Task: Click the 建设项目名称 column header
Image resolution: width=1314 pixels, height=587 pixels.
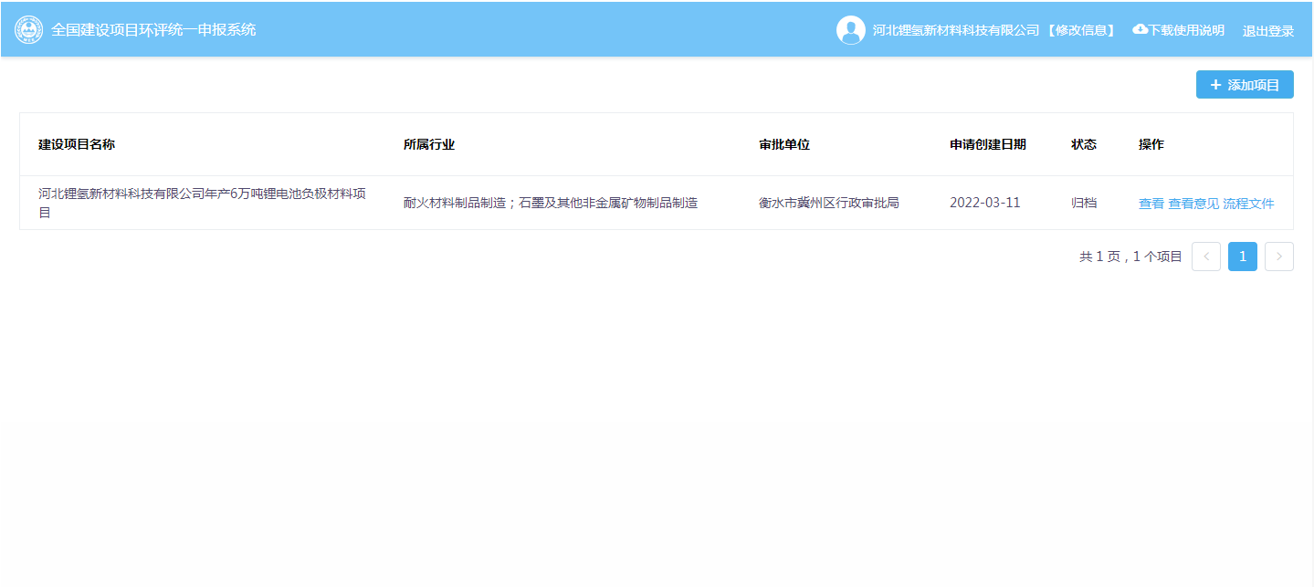Action: 77,144
